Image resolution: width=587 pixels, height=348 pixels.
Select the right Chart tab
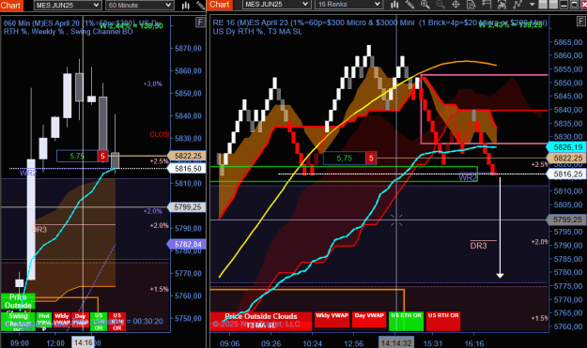[221, 5]
